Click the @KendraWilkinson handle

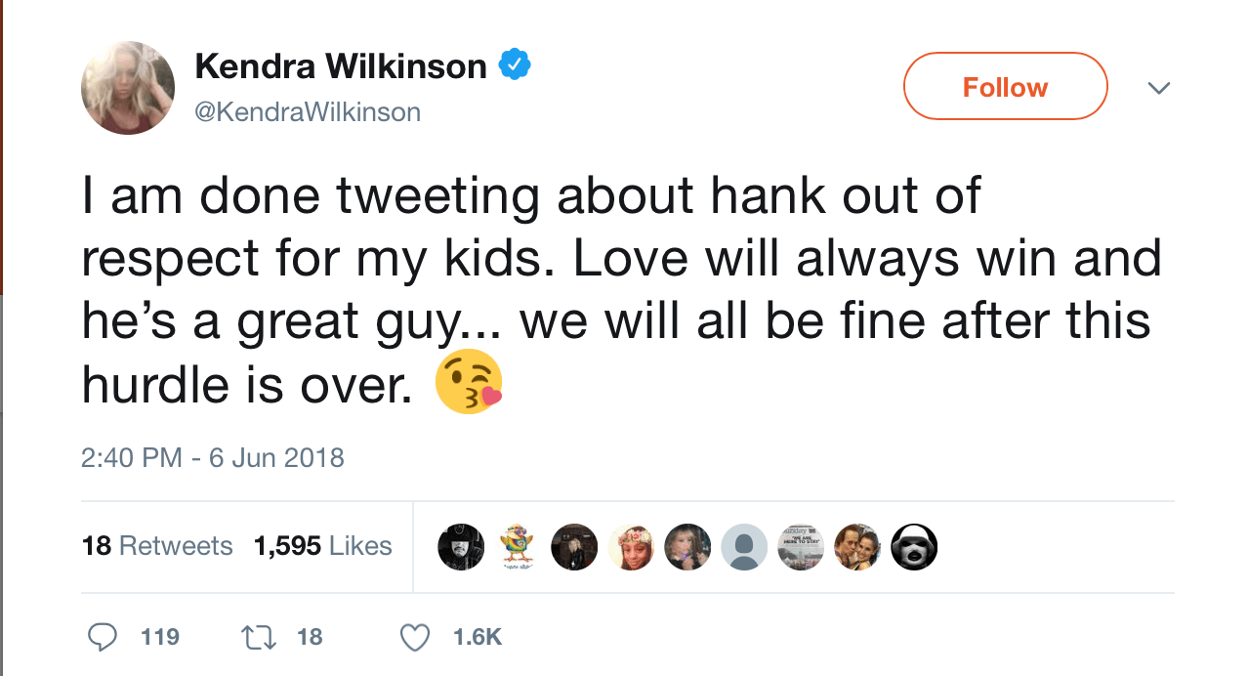(308, 112)
